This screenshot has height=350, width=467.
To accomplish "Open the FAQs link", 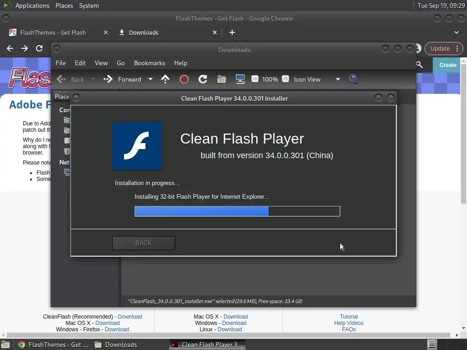I will coord(349,329).
